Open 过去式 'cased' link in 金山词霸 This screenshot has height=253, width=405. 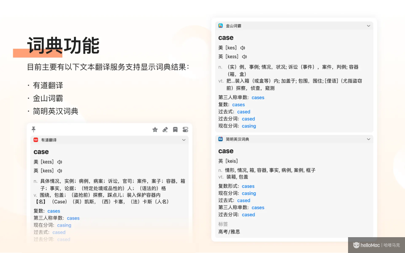(244, 112)
